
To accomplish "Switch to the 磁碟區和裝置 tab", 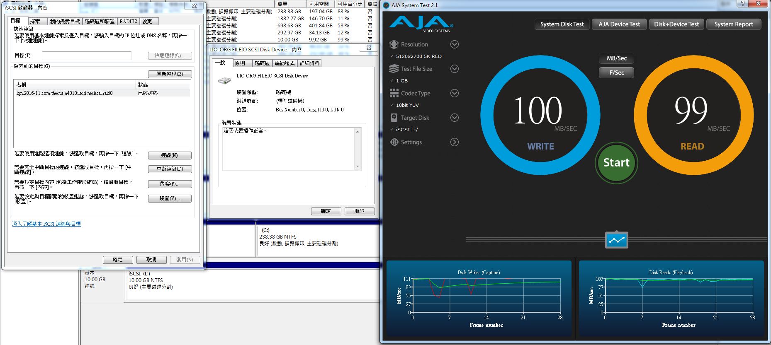I will (x=100, y=21).
